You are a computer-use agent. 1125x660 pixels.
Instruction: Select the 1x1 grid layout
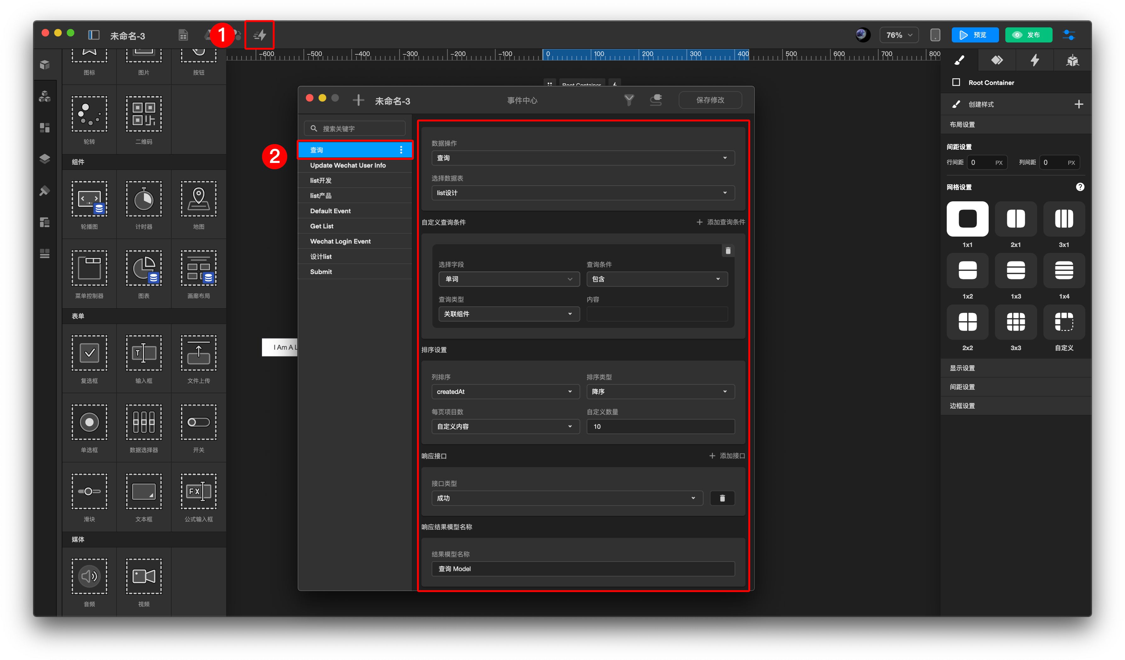[x=968, y=219]
